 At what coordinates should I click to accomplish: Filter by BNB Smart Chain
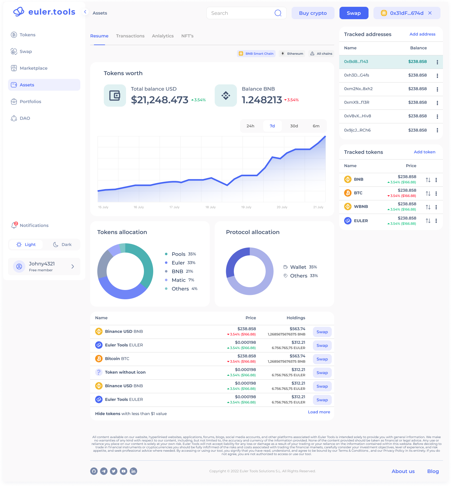point(256,53)
